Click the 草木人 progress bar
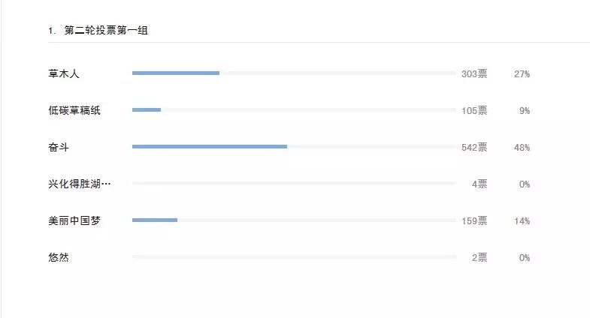 pyautogui.click(x=294, y=73)
